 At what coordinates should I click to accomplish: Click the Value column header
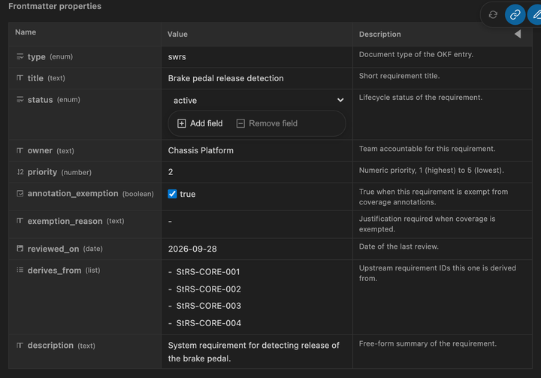(177, 34)
